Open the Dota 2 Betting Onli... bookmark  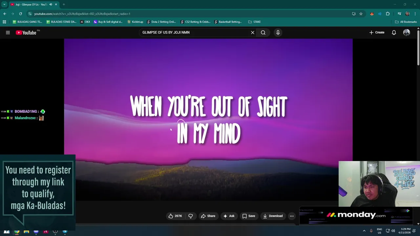click(161, 22)
